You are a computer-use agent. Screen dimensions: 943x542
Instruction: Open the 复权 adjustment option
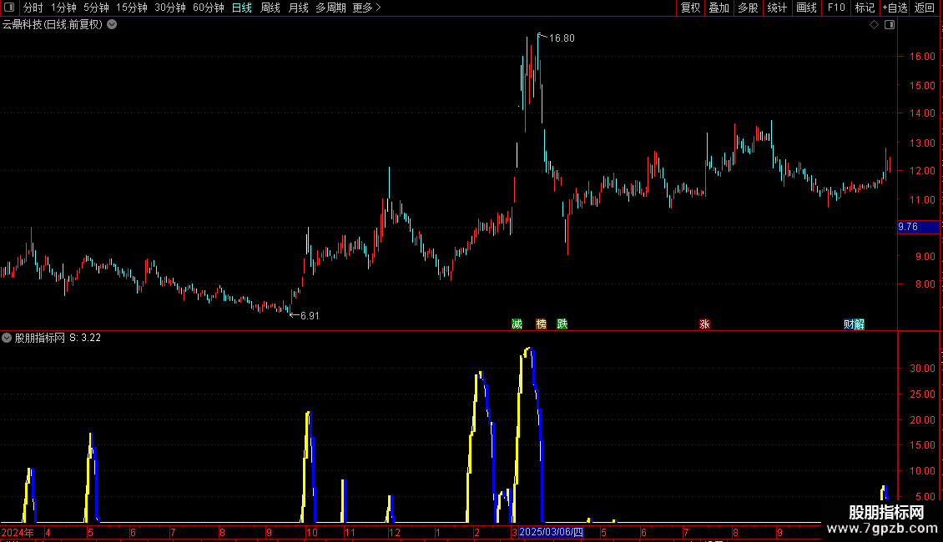690,8
